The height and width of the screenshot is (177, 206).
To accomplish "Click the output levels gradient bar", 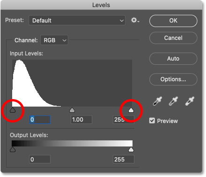I will pos(72,143).
